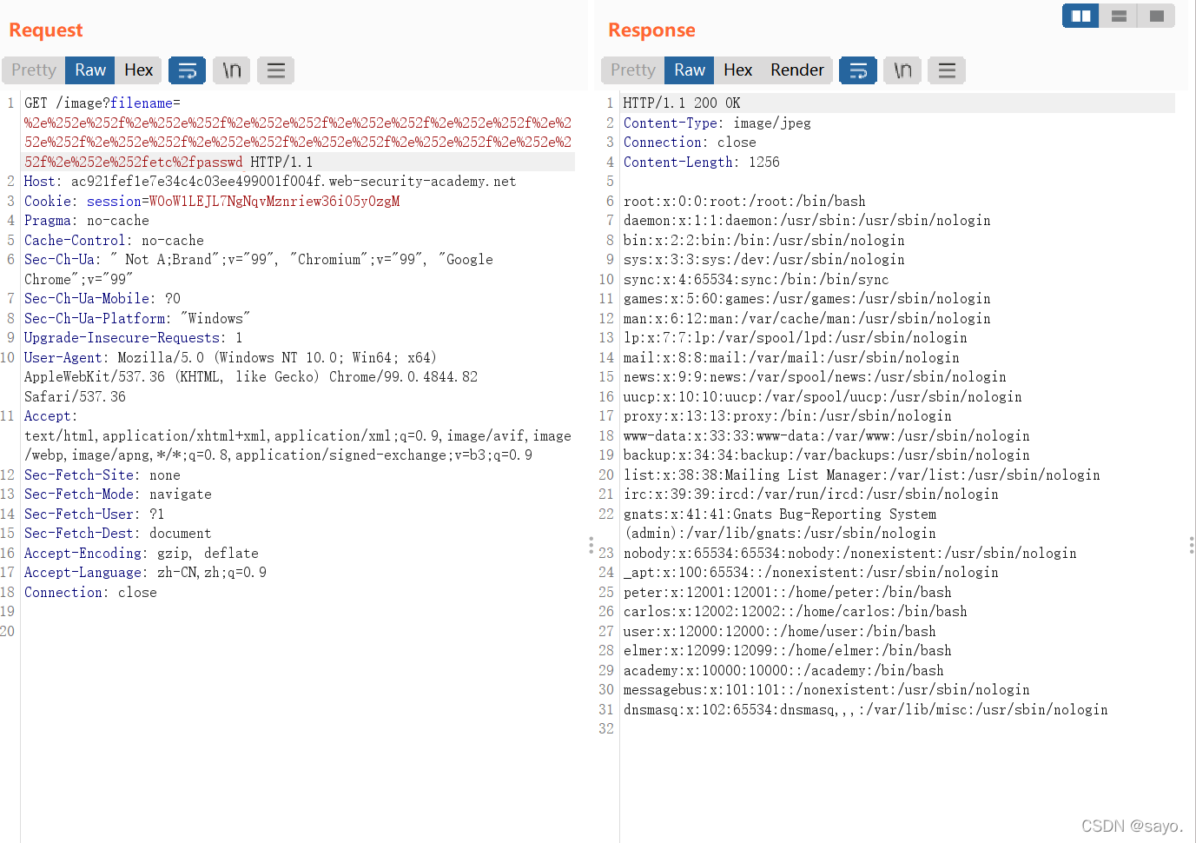Open the Response Render tab
1196x843 pixels.
click(796, 70)
